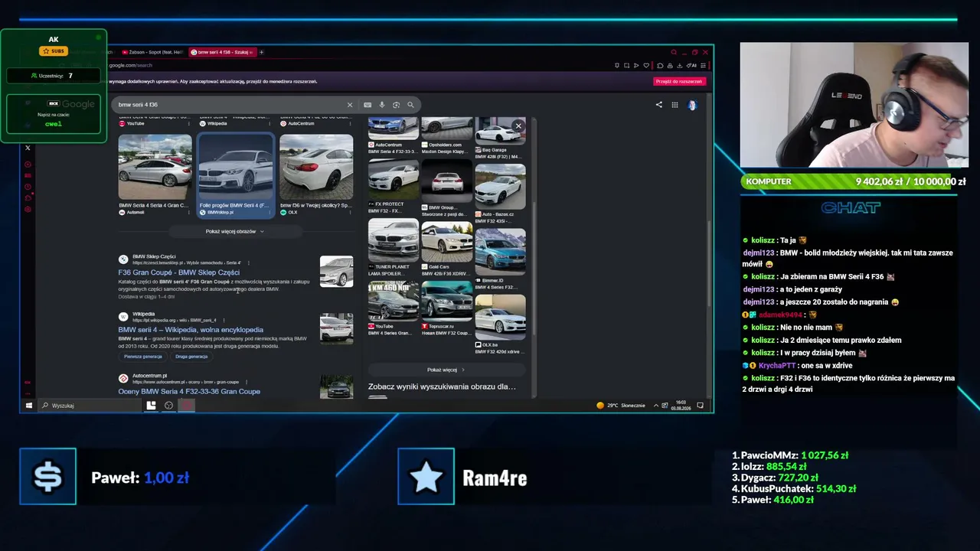The width and height of the screenshot is (980, 551).
Task: Click the Opera GX taskbar icon
Action: [x=186, y=406]
